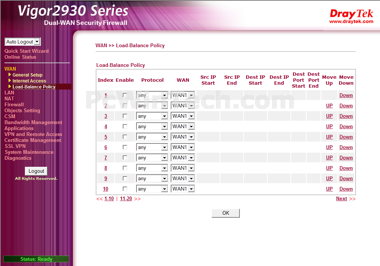This screenshot has width=380, height=266.
Task: Go to Internet Access settings
Action: tap(29, 81)
